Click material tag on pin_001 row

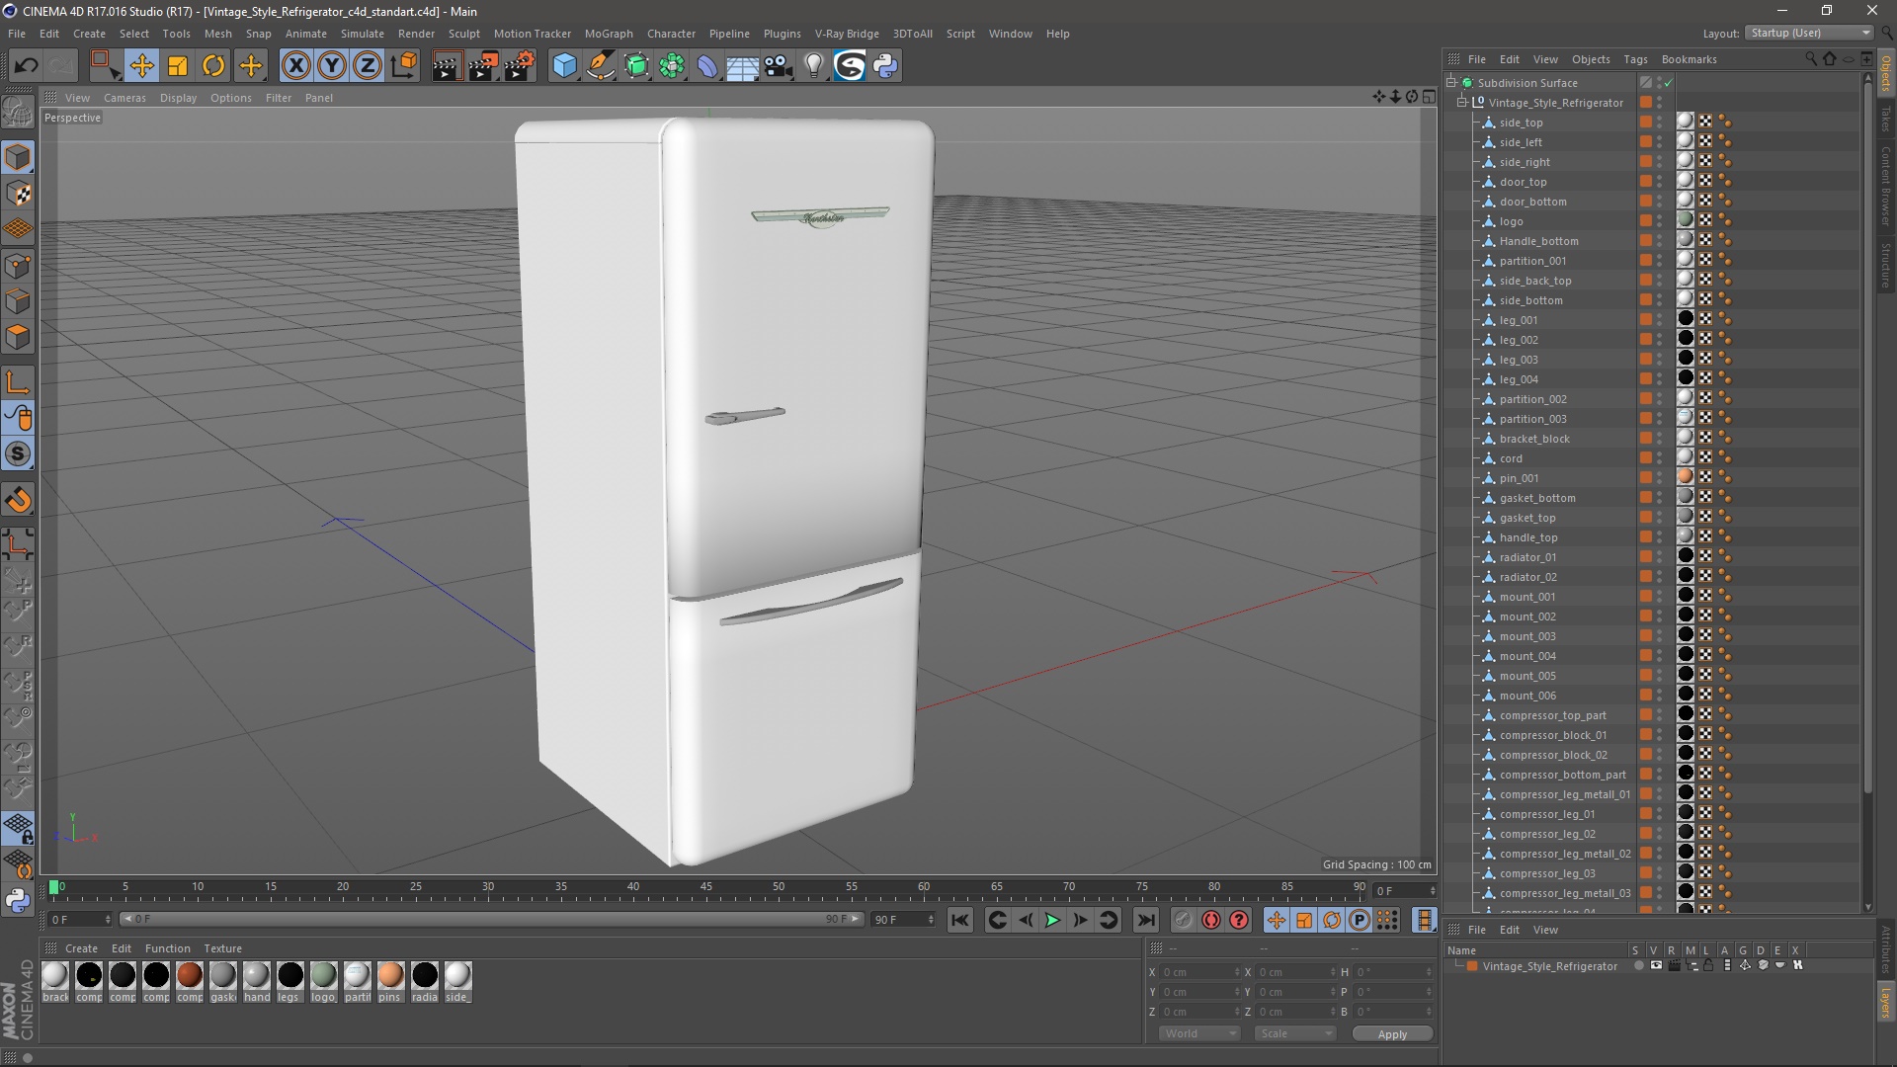(1686, 477)
